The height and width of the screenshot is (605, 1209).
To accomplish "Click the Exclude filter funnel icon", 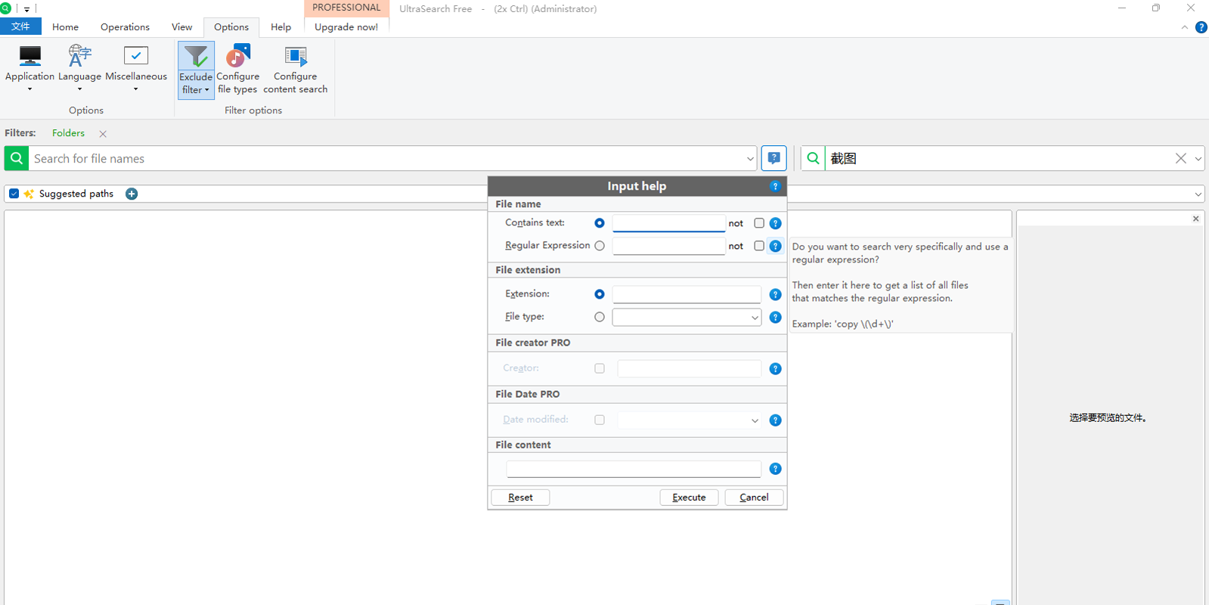I will coord(196,57).
